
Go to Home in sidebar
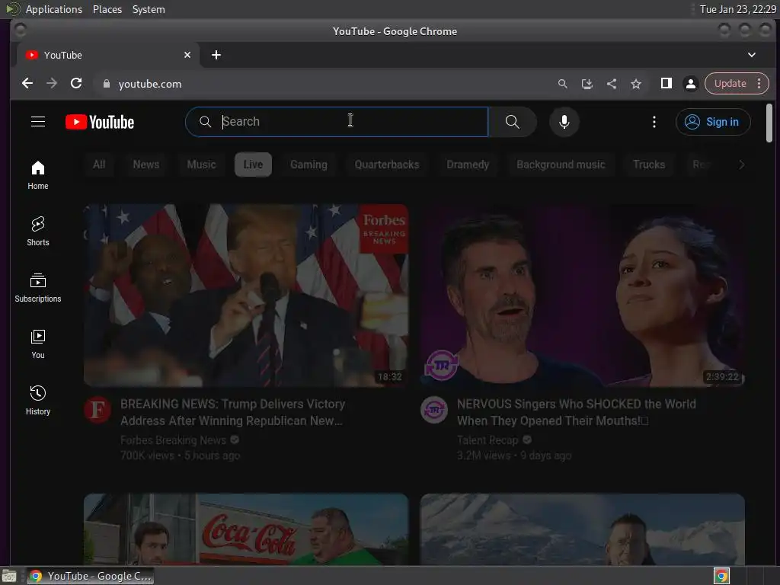point(38,175)
